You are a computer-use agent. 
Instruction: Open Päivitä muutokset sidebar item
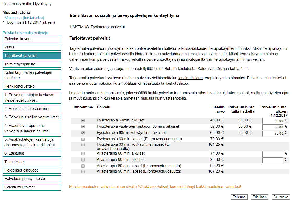point(32,187)
